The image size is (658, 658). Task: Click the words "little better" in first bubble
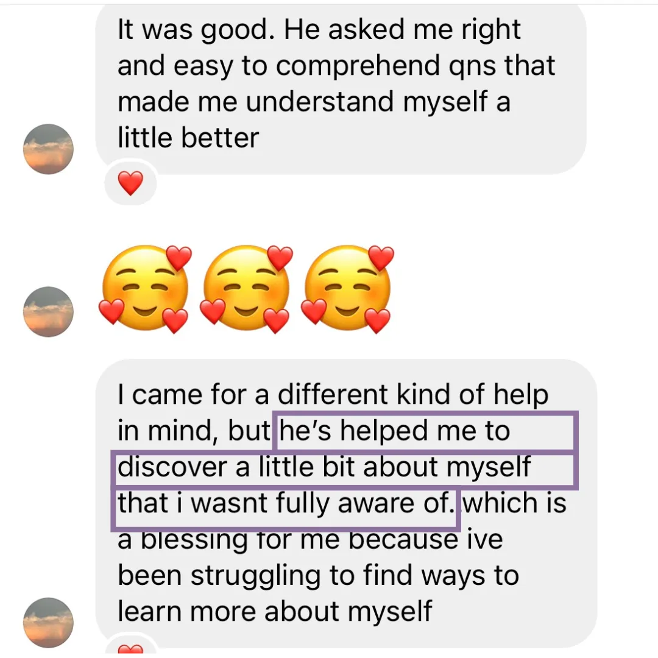(x=188, y=138)
